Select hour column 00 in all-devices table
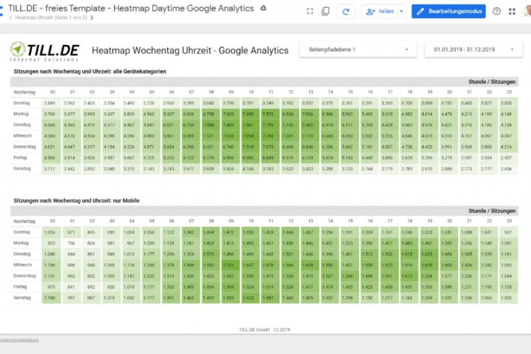531x354 pixels. coord(53,92)
